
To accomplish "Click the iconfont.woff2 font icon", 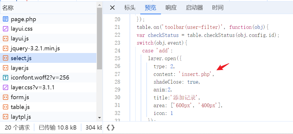I will pyautogui.click(x=5, y=78).
